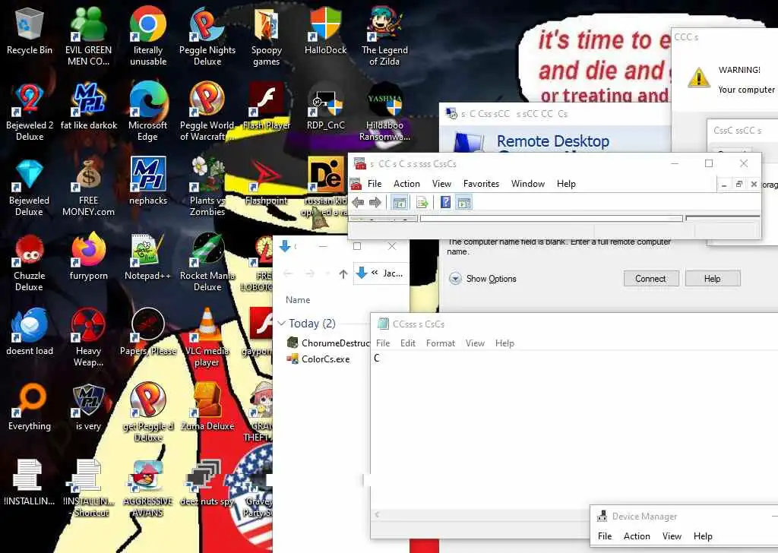Launch VLC media player shortcut
The width and height of the screenshot is (778, 553).
tap(207, 337)
